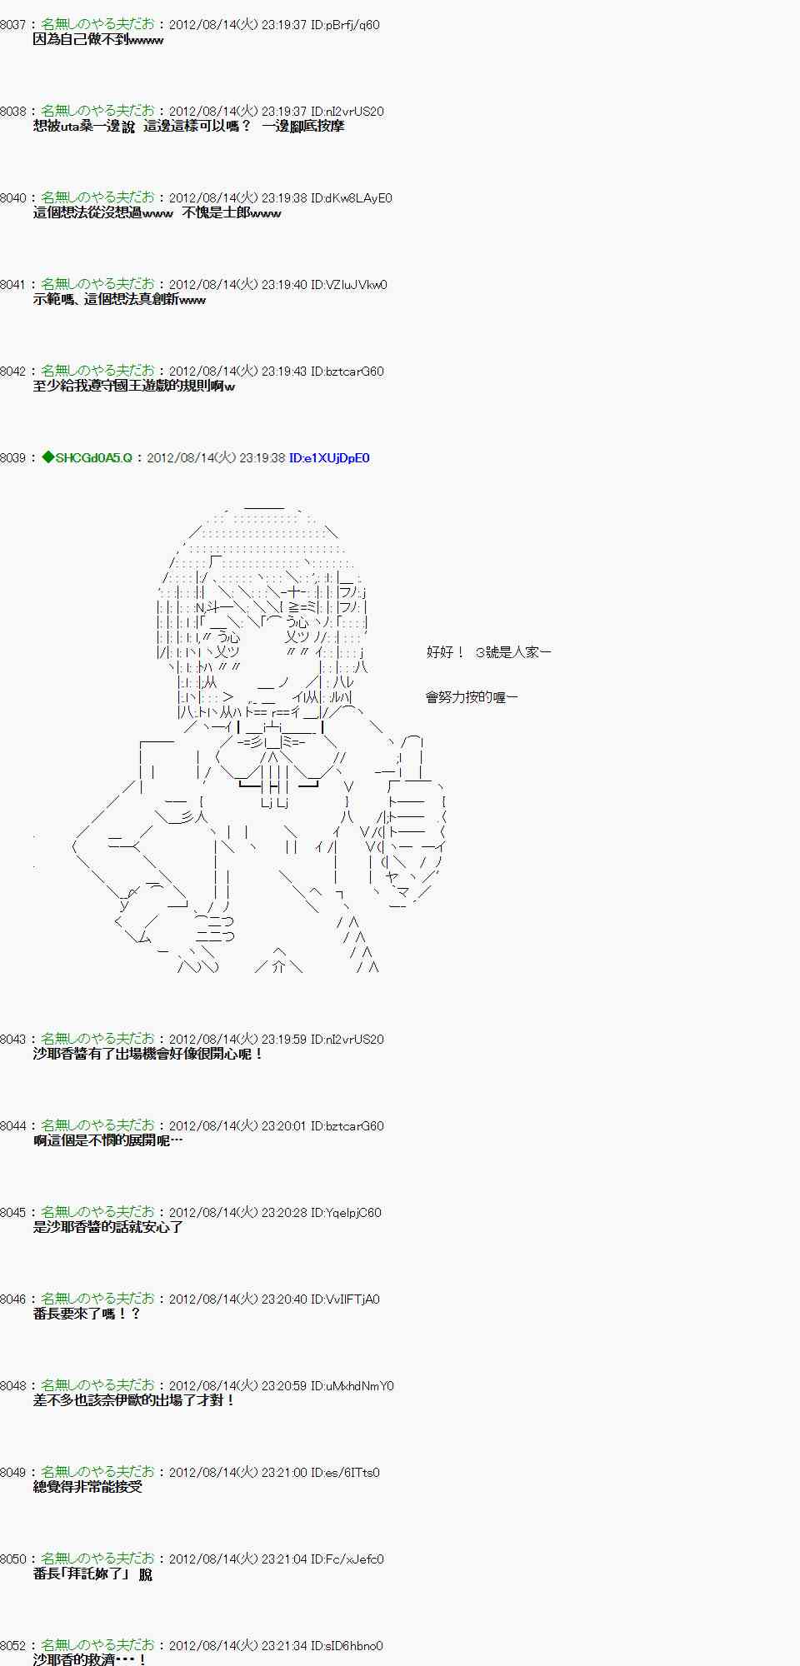The height and width of the screenshot is (1666, 800).
Task: Click the poster name in post 8044
Action: click(97, 1125)
